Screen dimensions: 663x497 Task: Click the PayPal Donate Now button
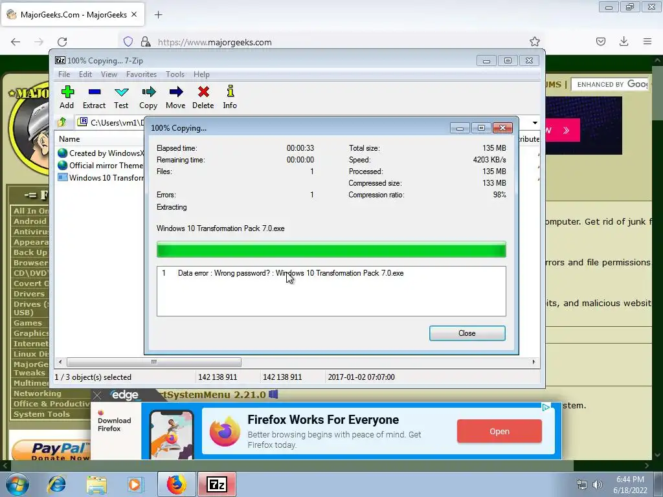point(51,450)
